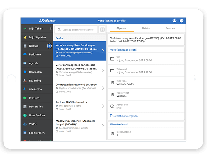
Task: Open the Contacten person icon
Action: tap(25, 72)
